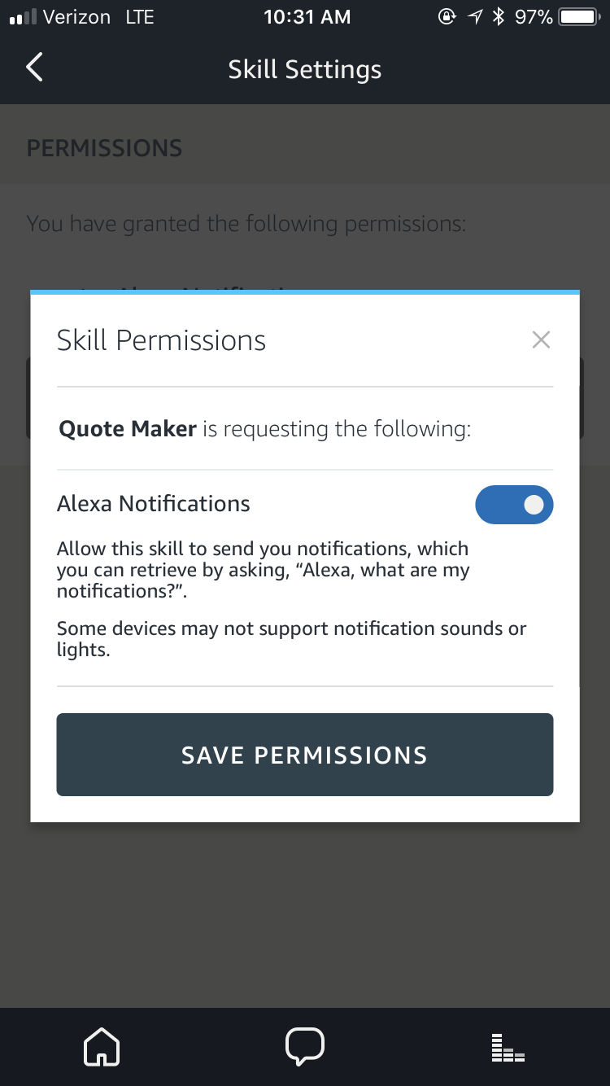610x1086 pixels.
Task: Tap the location arrow status icon
Action: coord(475,15)
